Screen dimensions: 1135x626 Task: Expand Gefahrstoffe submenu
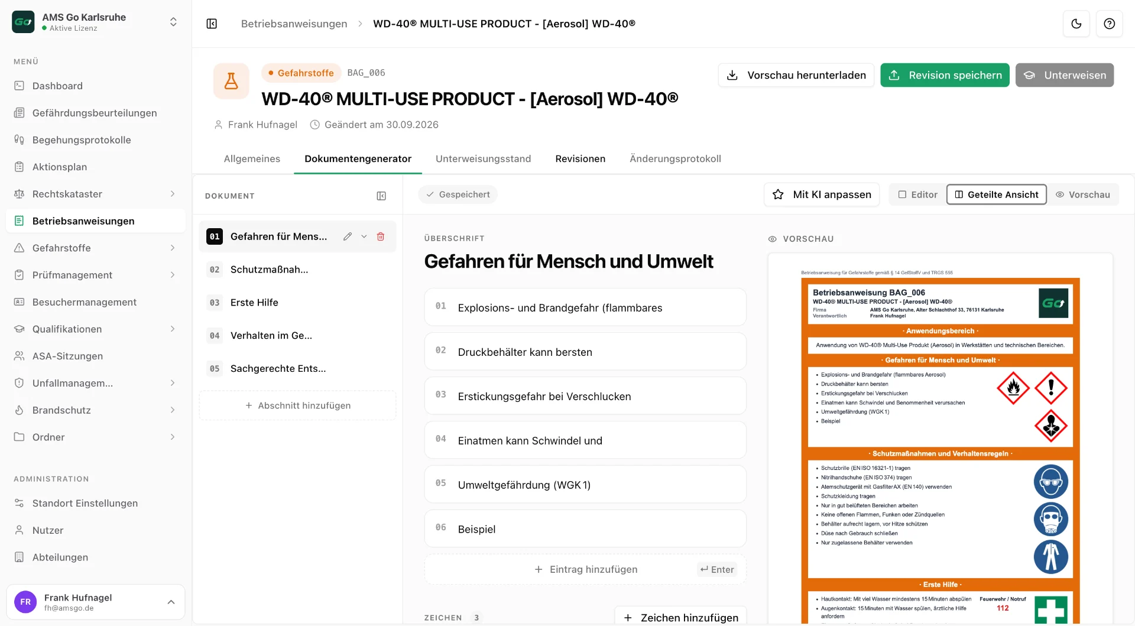(x=173, y=248)
